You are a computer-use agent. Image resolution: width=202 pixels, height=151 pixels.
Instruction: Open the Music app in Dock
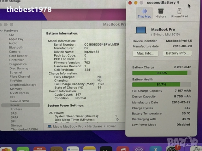pyautogui.click(x=122, y=149)
